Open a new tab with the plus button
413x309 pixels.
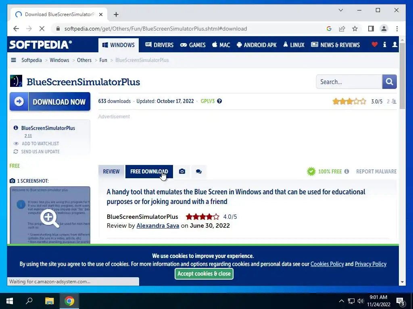[116, 14]
